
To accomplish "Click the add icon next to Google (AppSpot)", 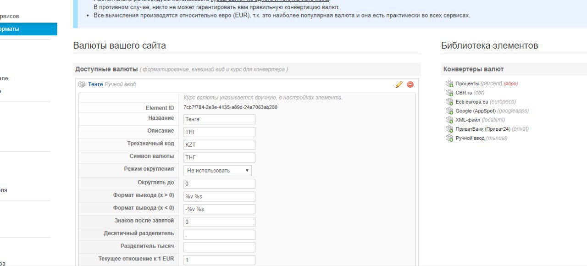I will coord(449,111).
